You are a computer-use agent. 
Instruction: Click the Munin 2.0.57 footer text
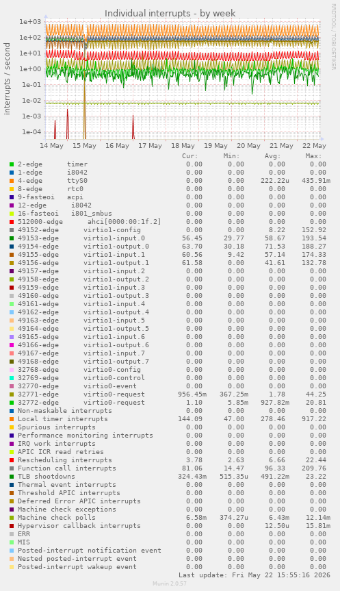(x=170, y=583)
